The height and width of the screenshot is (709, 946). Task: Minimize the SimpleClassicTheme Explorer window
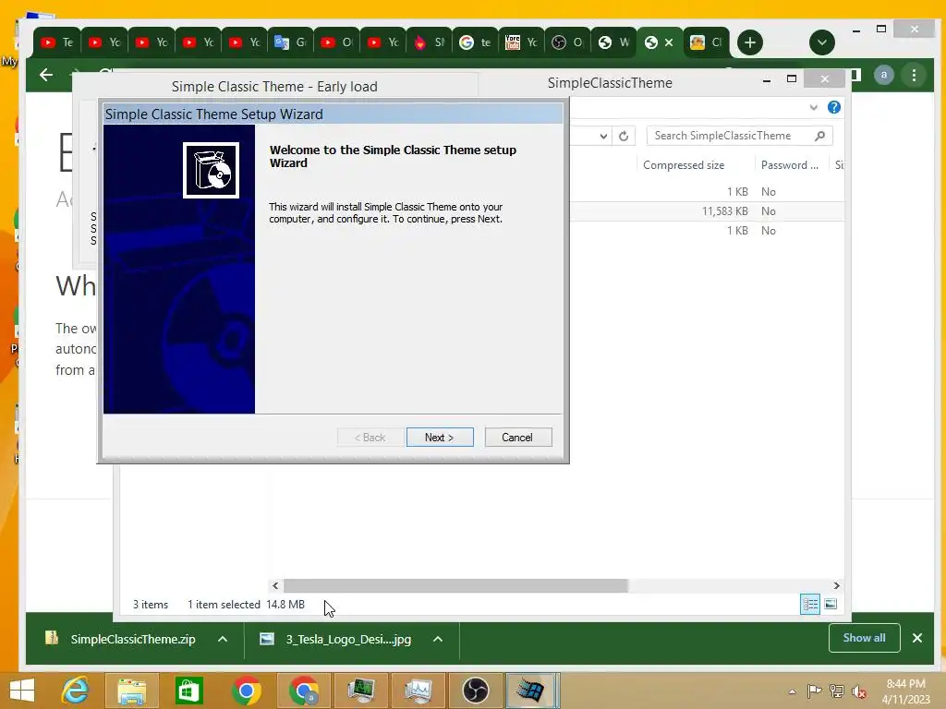tap(766, 79)
